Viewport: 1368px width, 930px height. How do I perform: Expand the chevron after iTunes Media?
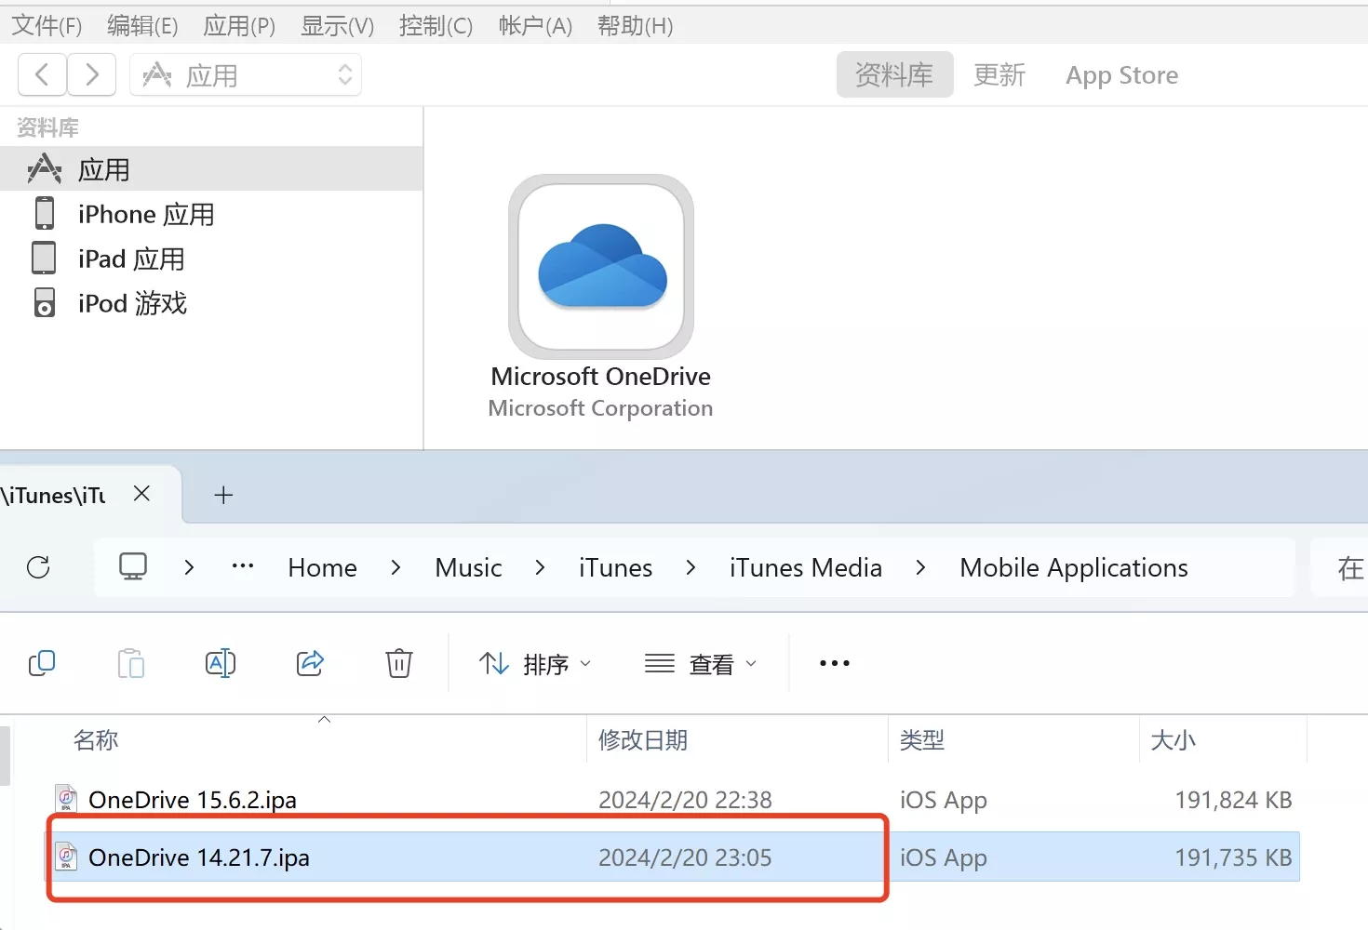920,567
